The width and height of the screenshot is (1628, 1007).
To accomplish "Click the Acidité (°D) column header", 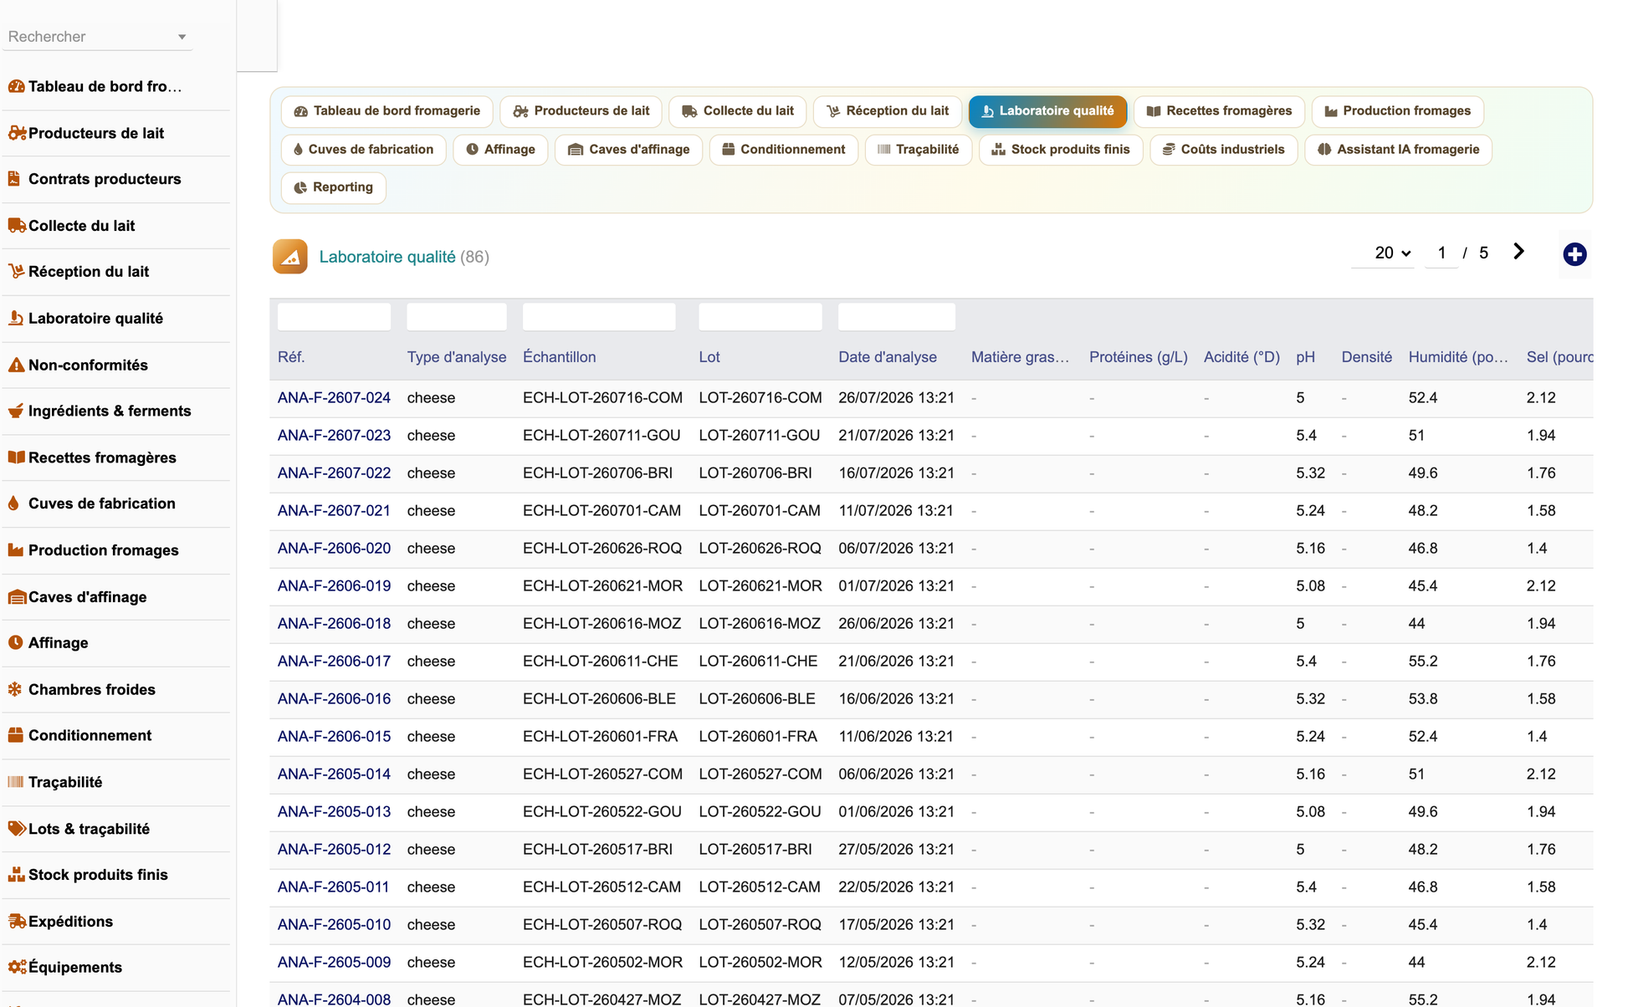I will click(x=1241, y=357).
